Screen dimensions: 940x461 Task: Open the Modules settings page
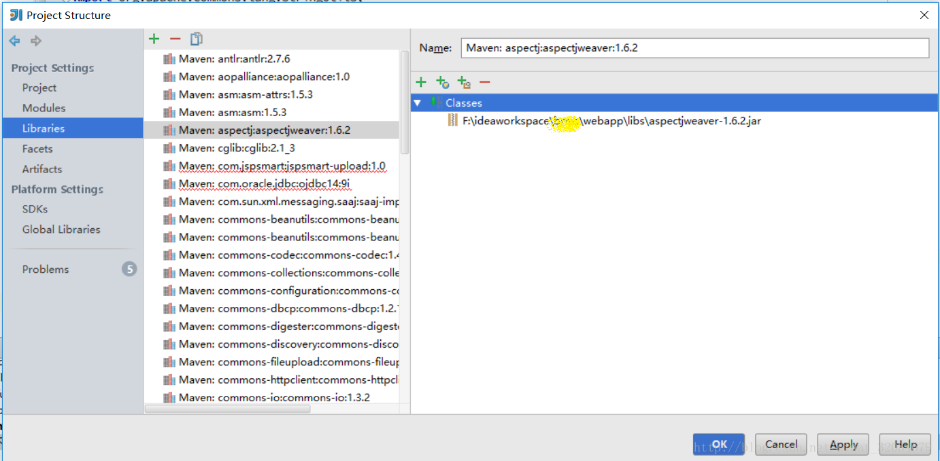(44, 108)
